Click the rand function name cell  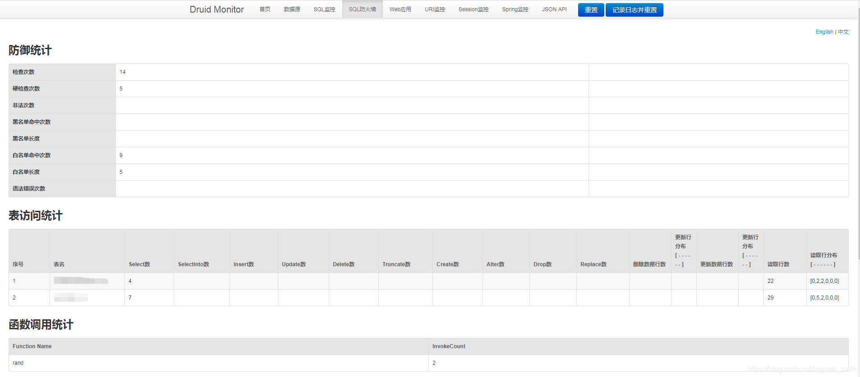(x=18, y=363)
